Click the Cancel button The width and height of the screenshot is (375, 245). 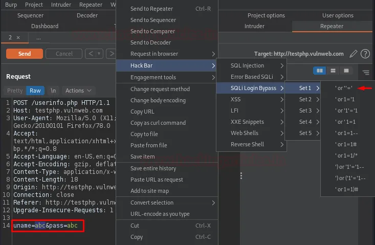[x=64, y=54]
